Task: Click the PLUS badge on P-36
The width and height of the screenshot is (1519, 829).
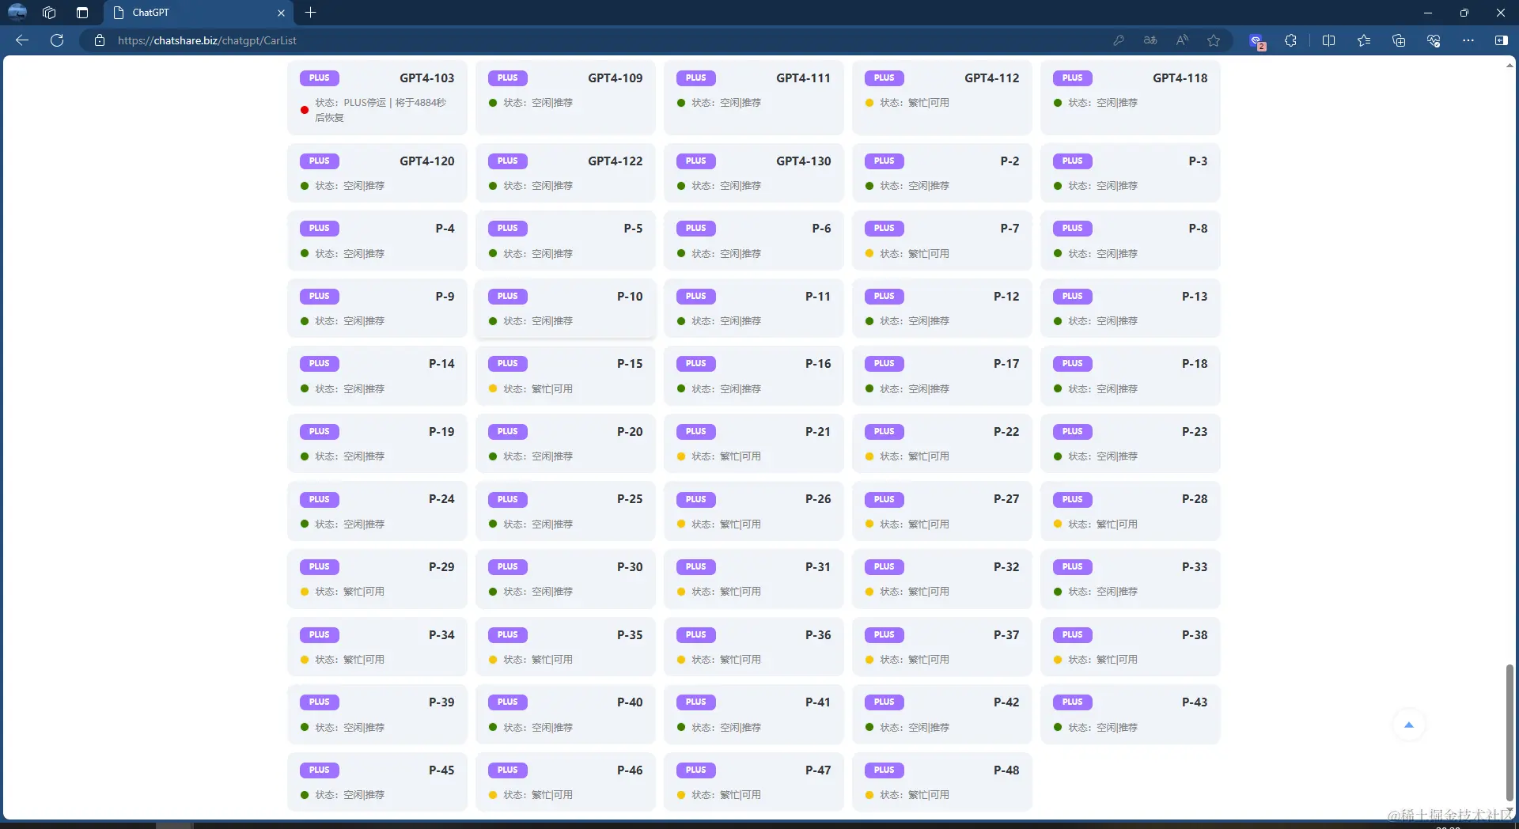Action: coord(696,634)
